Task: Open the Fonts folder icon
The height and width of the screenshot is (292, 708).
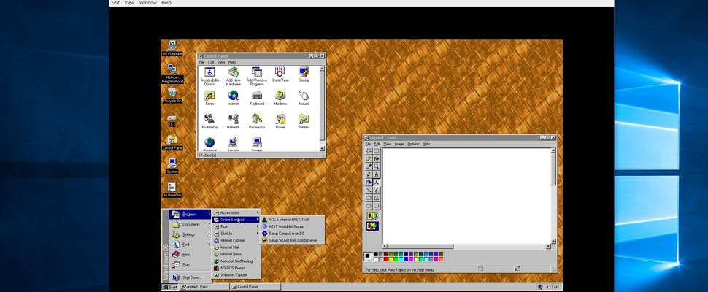Action: (x=209, y=98)
